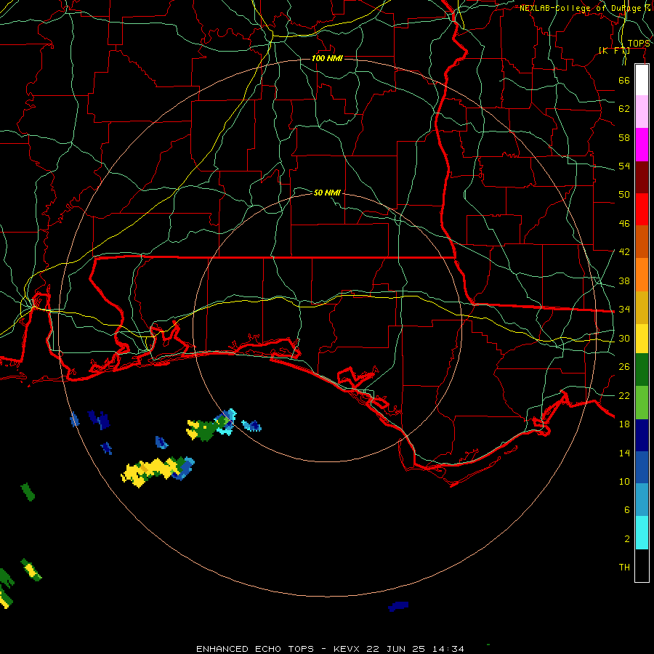Click the 'TOPS' legend title
Viewport: 654px width, 654px height.
[x=639, y=44]
